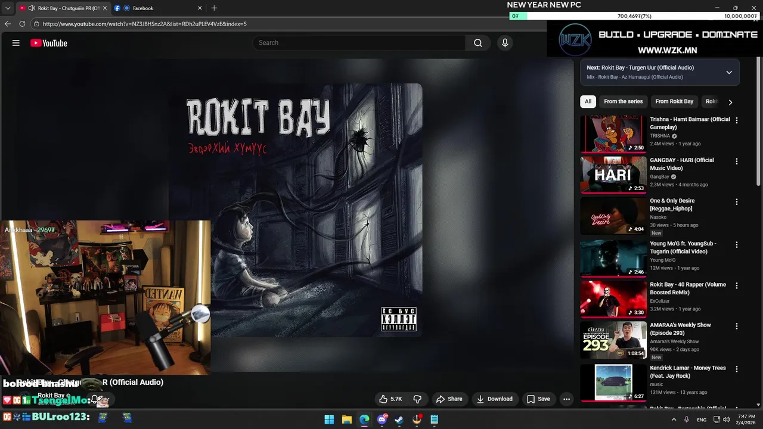The image size is (763, 429).
Task: Close the Rokit Bay YouTube tab
Action: pyautogui.click(x=104, y=8)
